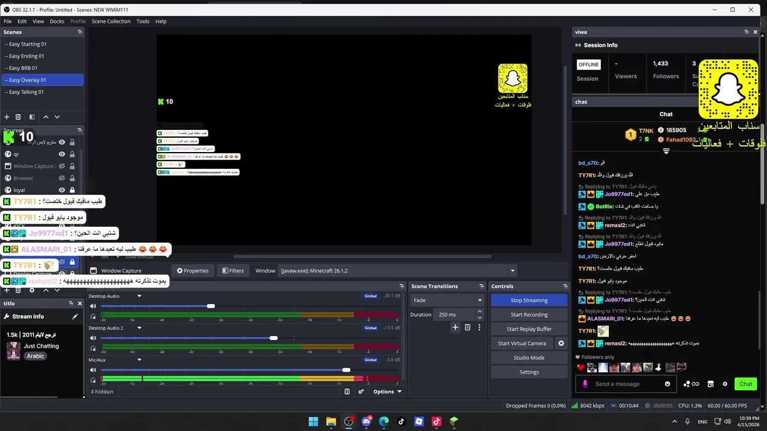Open the View menu
Image resolution: width=767 pixels, height=431 pixels.
pos(38,21)
